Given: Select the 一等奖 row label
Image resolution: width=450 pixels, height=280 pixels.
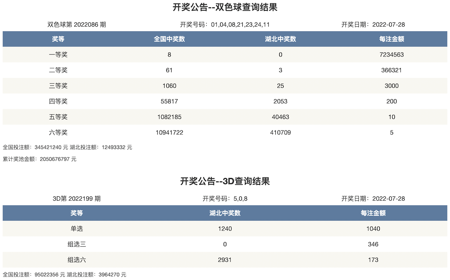Looking at the screenshot, I should tap(58, 55).
